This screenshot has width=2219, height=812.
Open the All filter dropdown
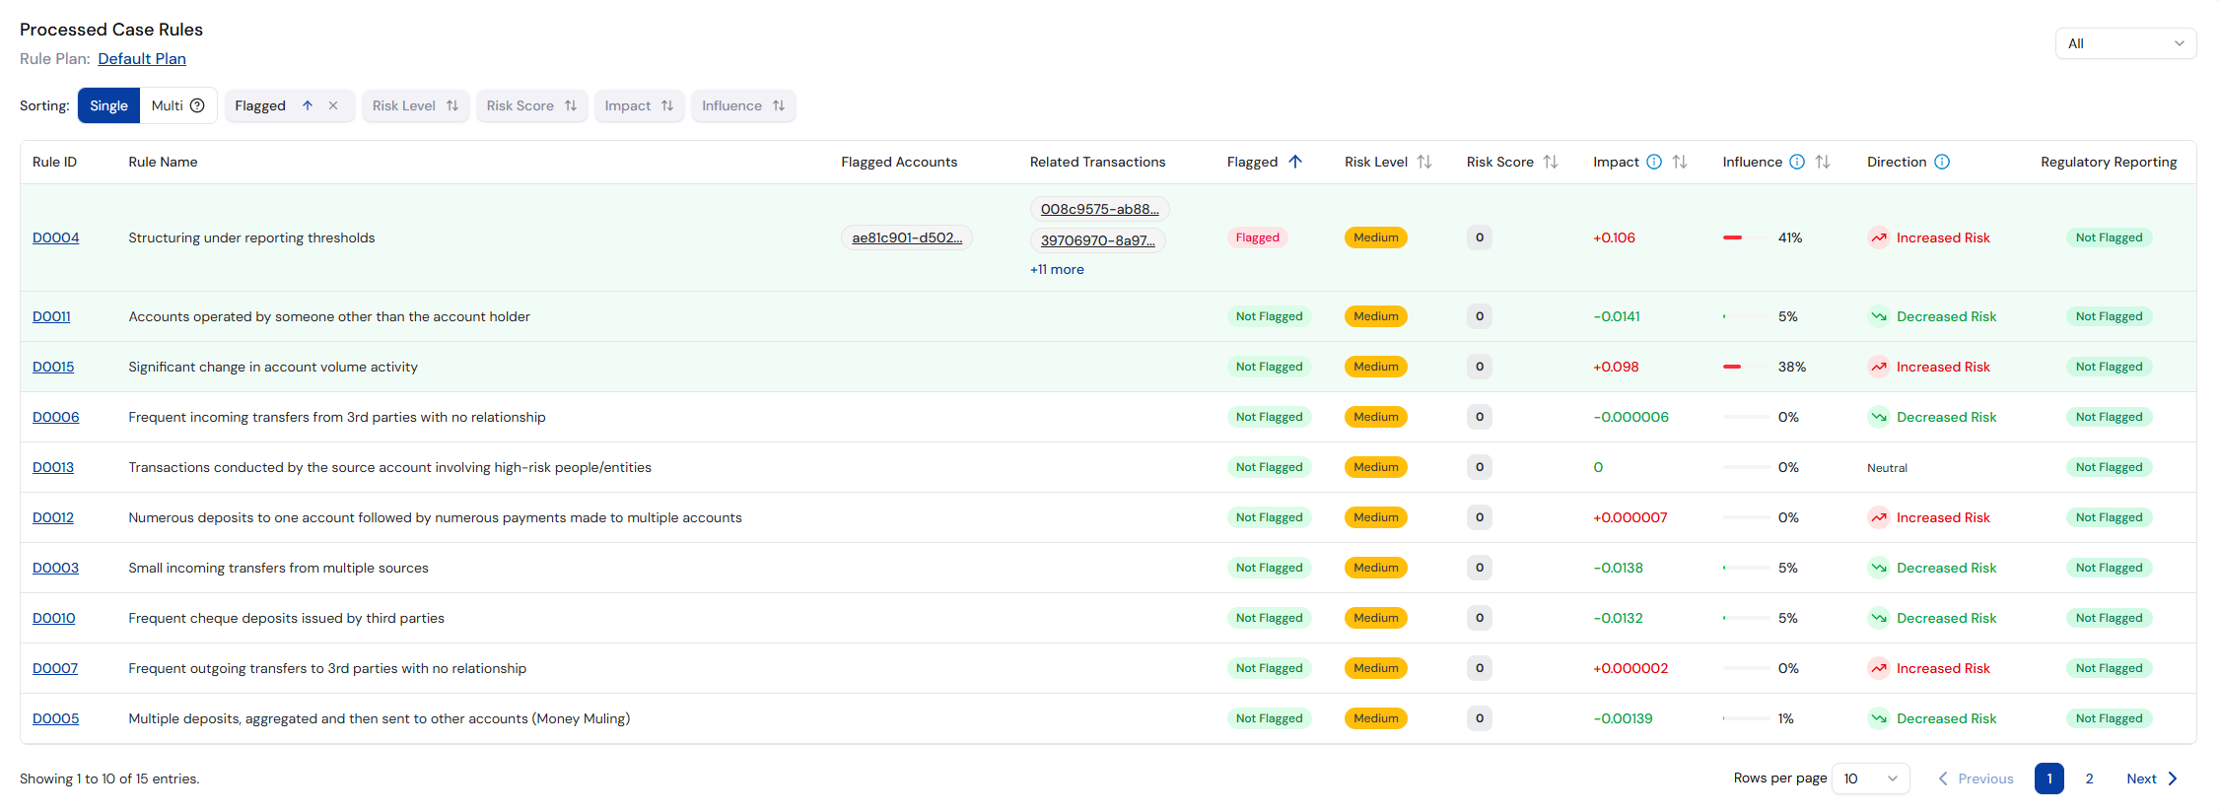coord(2125,43)
